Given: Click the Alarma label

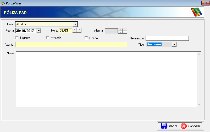Looking at the screenshot, I should coord(99,31).
